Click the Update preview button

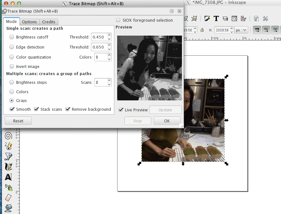[x=165, y=110]
